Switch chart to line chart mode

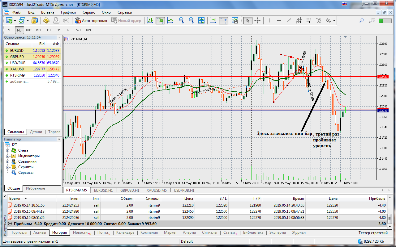170,21
